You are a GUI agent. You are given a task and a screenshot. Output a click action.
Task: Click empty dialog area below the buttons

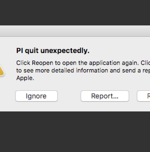75,107
